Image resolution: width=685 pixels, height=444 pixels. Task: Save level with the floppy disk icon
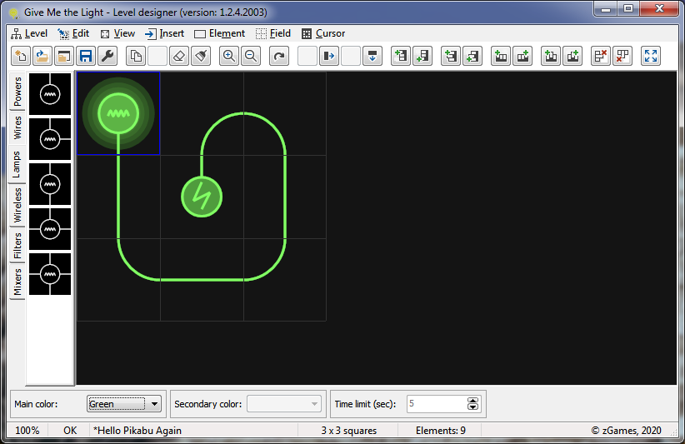click(x=85, y=57)
